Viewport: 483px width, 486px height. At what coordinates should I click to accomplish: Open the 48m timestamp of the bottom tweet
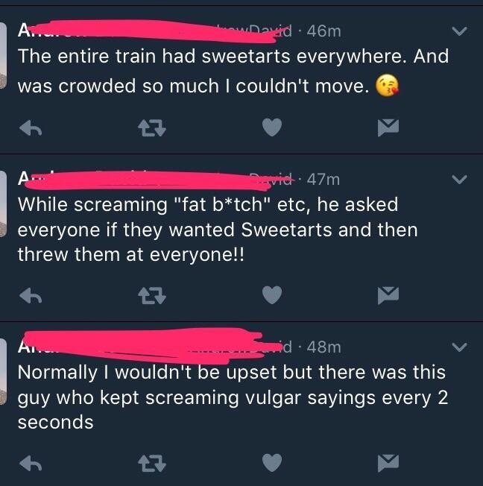click(x=325, y=347)
